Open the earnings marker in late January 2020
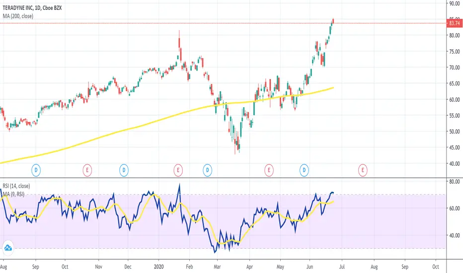The width and height of the screenshot is (463, 273). click(178, 170)
